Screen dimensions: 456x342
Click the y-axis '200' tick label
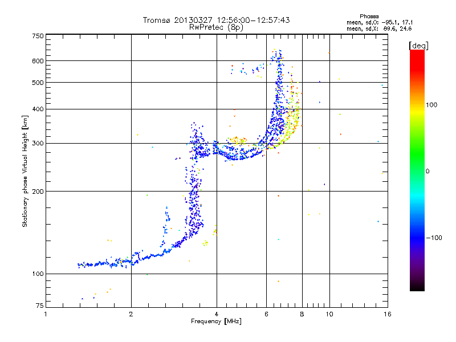38,192
